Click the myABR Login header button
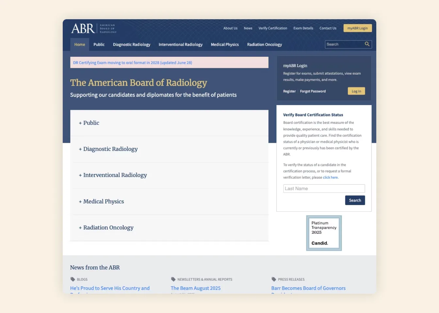The image size is (439, 313). coord(358,28)
